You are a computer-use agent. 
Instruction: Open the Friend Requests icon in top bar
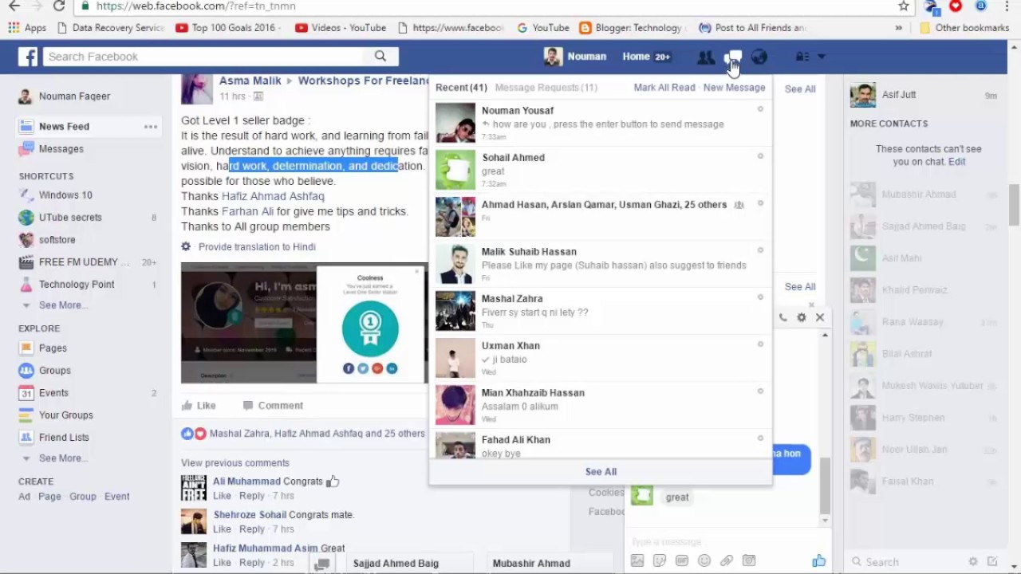(705, 57)
